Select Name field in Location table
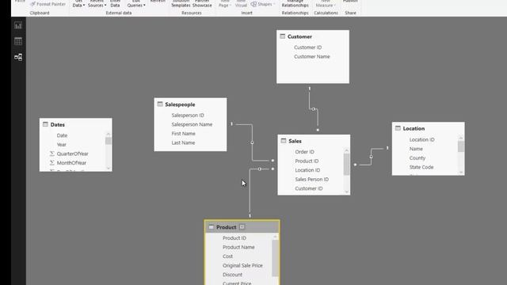 coord(416,149)
